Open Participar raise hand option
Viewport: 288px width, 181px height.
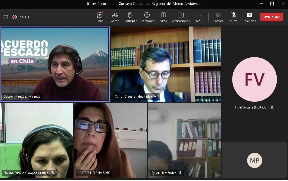click(130, 17)
